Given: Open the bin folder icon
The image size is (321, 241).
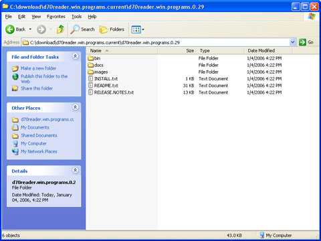Looking at the screenshot, I should 90,58.
